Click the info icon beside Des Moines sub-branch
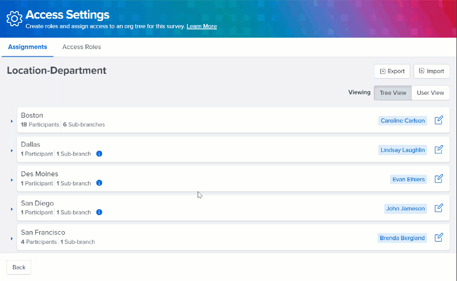Viewport: 457px width, 281px height. coord(99,183)
